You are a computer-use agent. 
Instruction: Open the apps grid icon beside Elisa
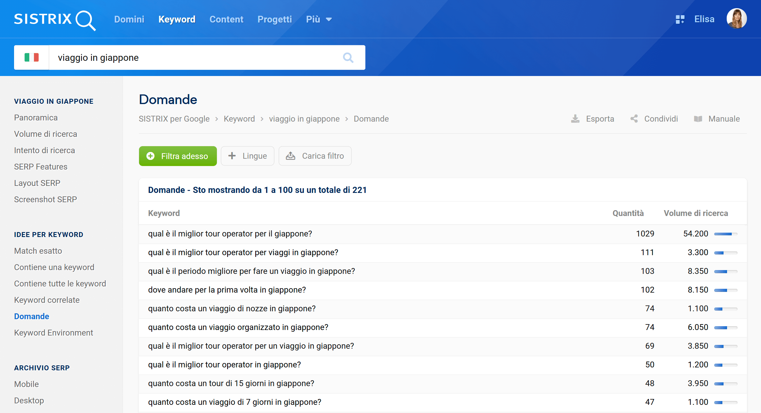pos(680,20)
